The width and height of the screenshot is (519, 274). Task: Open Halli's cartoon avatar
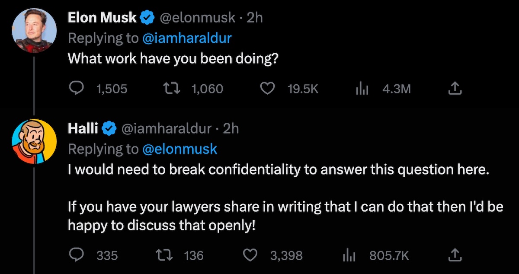(x=34, y=141)
